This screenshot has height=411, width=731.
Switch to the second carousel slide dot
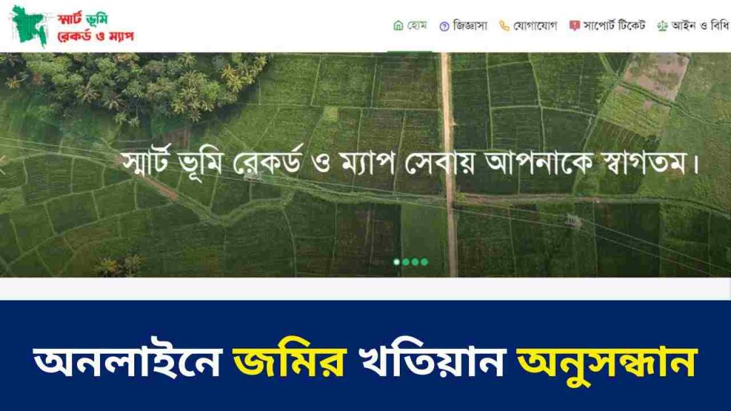click(x=405, y=262)
